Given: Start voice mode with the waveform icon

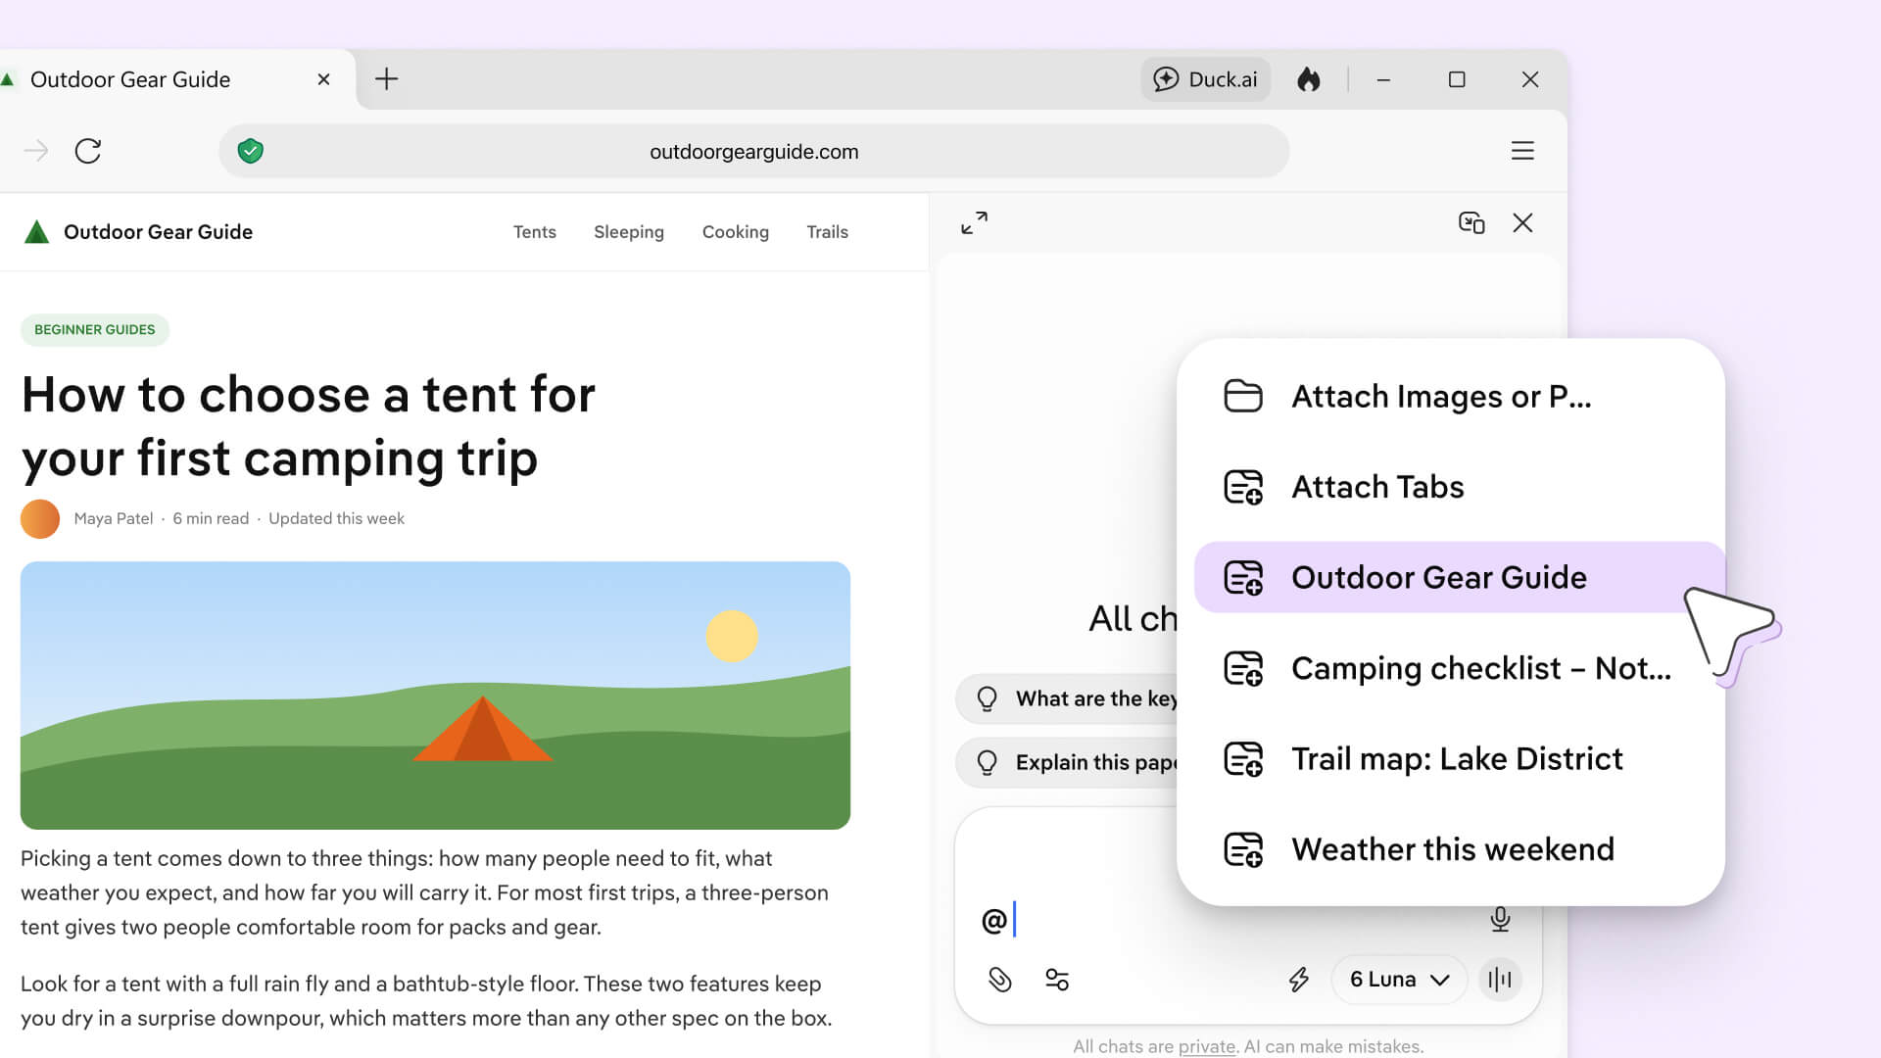Looking at the screenshot, I should coord(1500,980).
